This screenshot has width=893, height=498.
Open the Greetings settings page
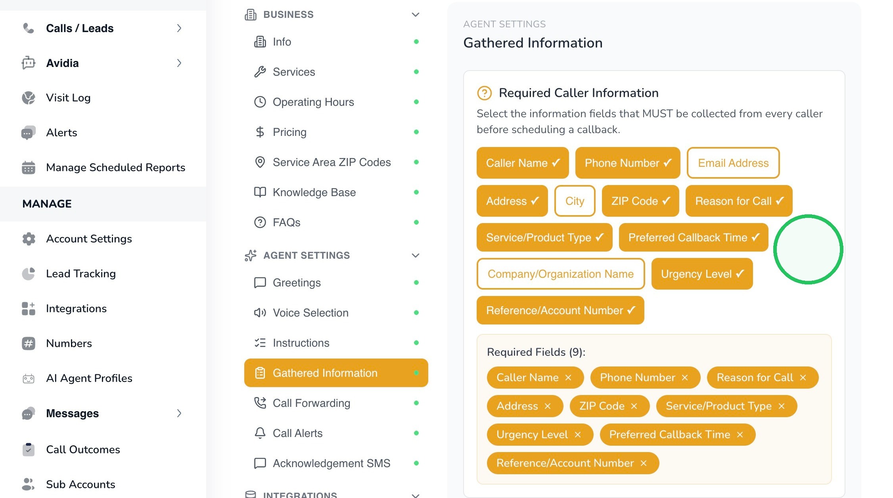(336, 282)
